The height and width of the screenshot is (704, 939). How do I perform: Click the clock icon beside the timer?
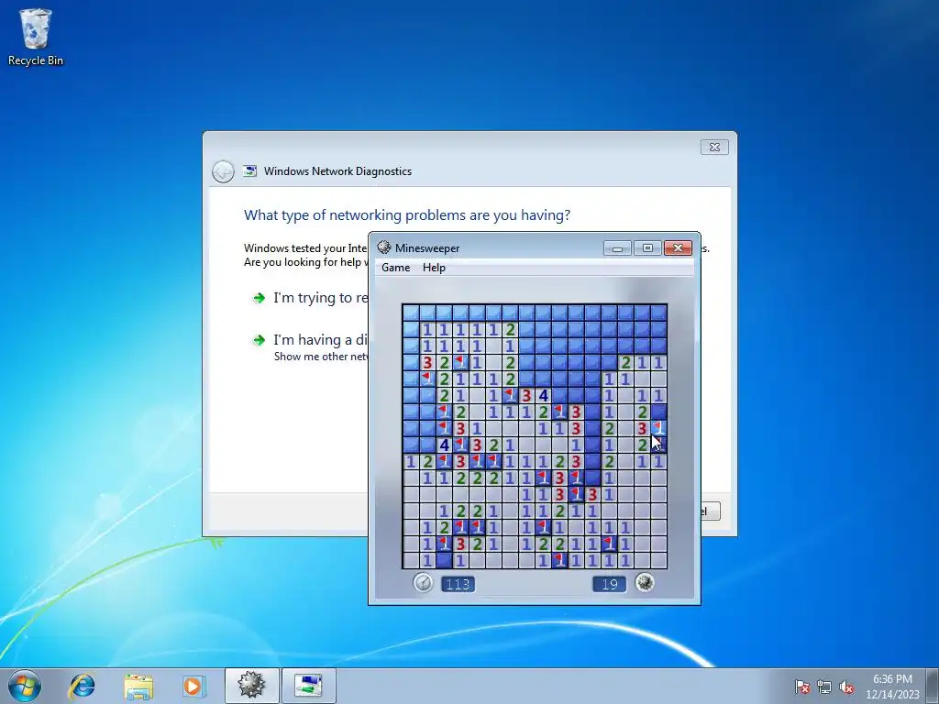tap(423, 582)
